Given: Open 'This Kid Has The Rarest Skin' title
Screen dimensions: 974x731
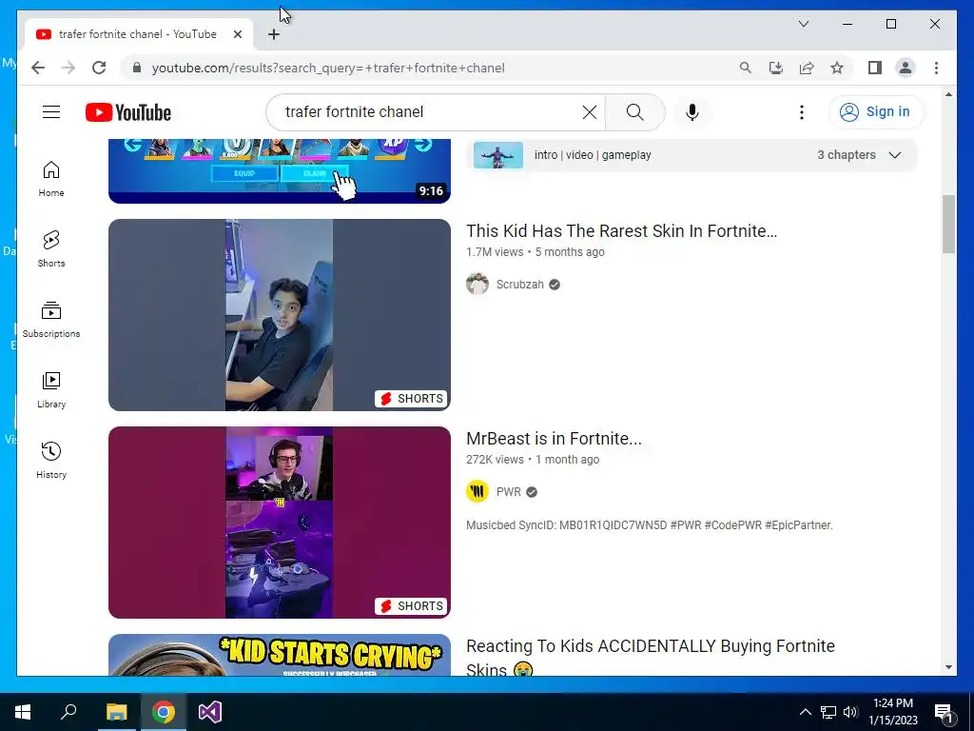Looking at the screenshot, I should (622, 231).
